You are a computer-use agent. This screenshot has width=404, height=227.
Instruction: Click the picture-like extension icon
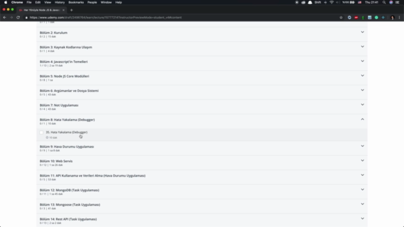370,18
